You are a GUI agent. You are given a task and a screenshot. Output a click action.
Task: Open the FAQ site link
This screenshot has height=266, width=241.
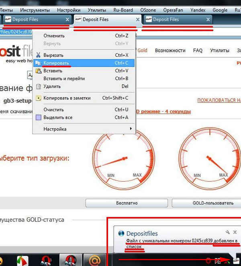(x=198, y=51)
